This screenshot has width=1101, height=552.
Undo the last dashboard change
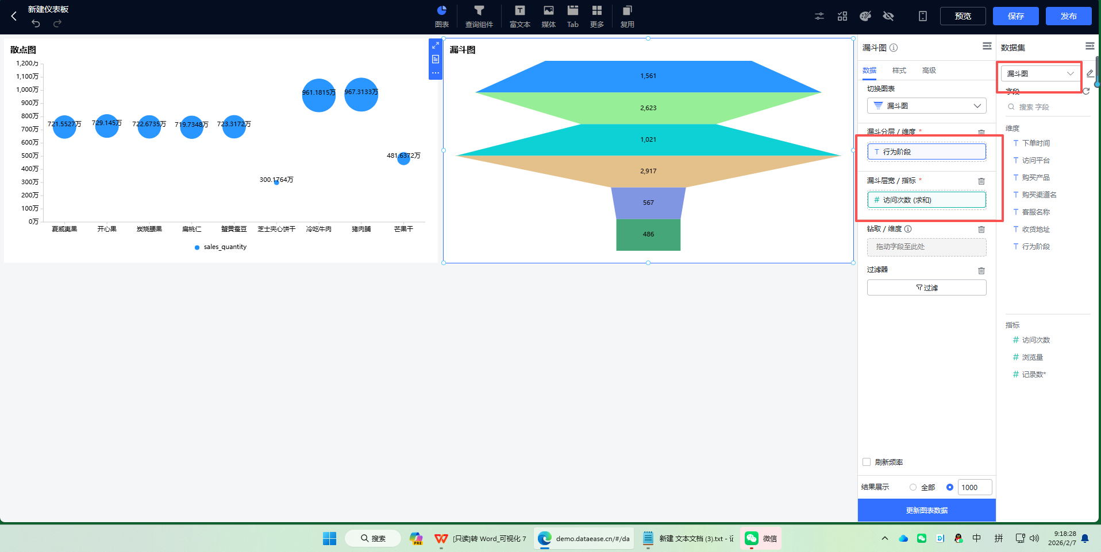point(36,24)
